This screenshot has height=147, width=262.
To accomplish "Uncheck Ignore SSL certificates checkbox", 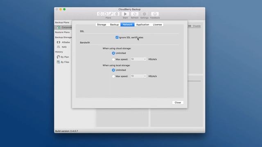I will click(117, 37).
